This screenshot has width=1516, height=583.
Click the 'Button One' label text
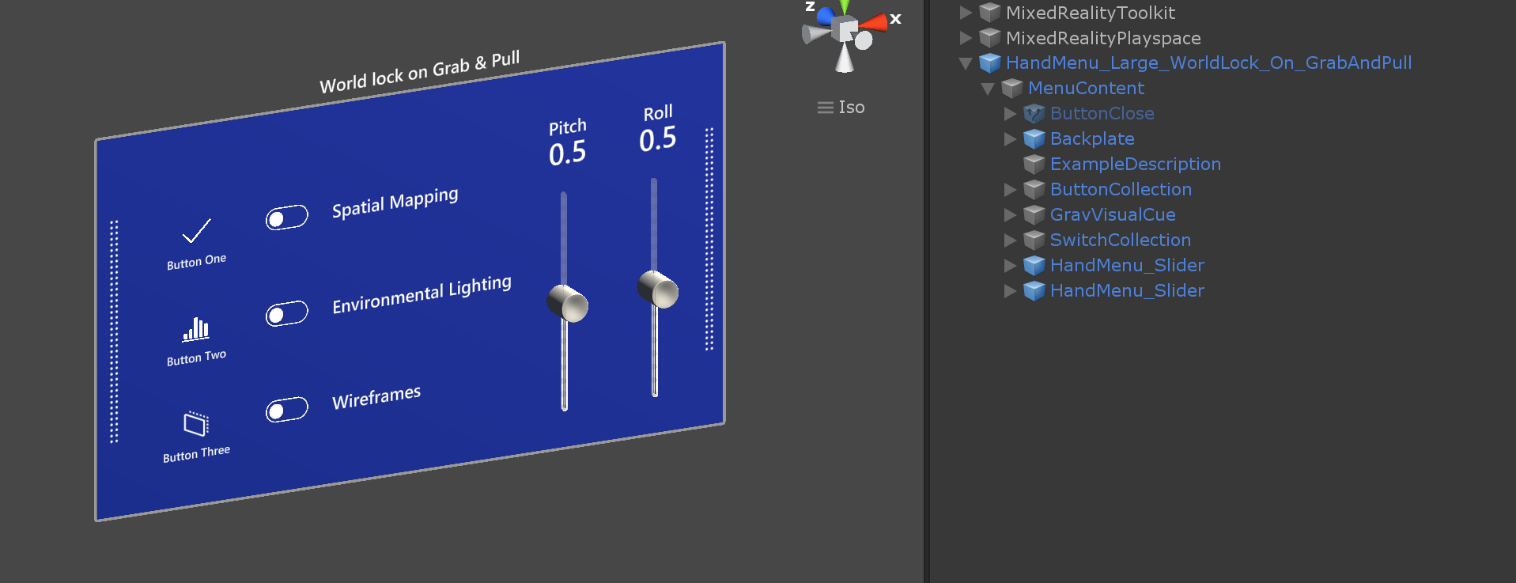[196, 262]
